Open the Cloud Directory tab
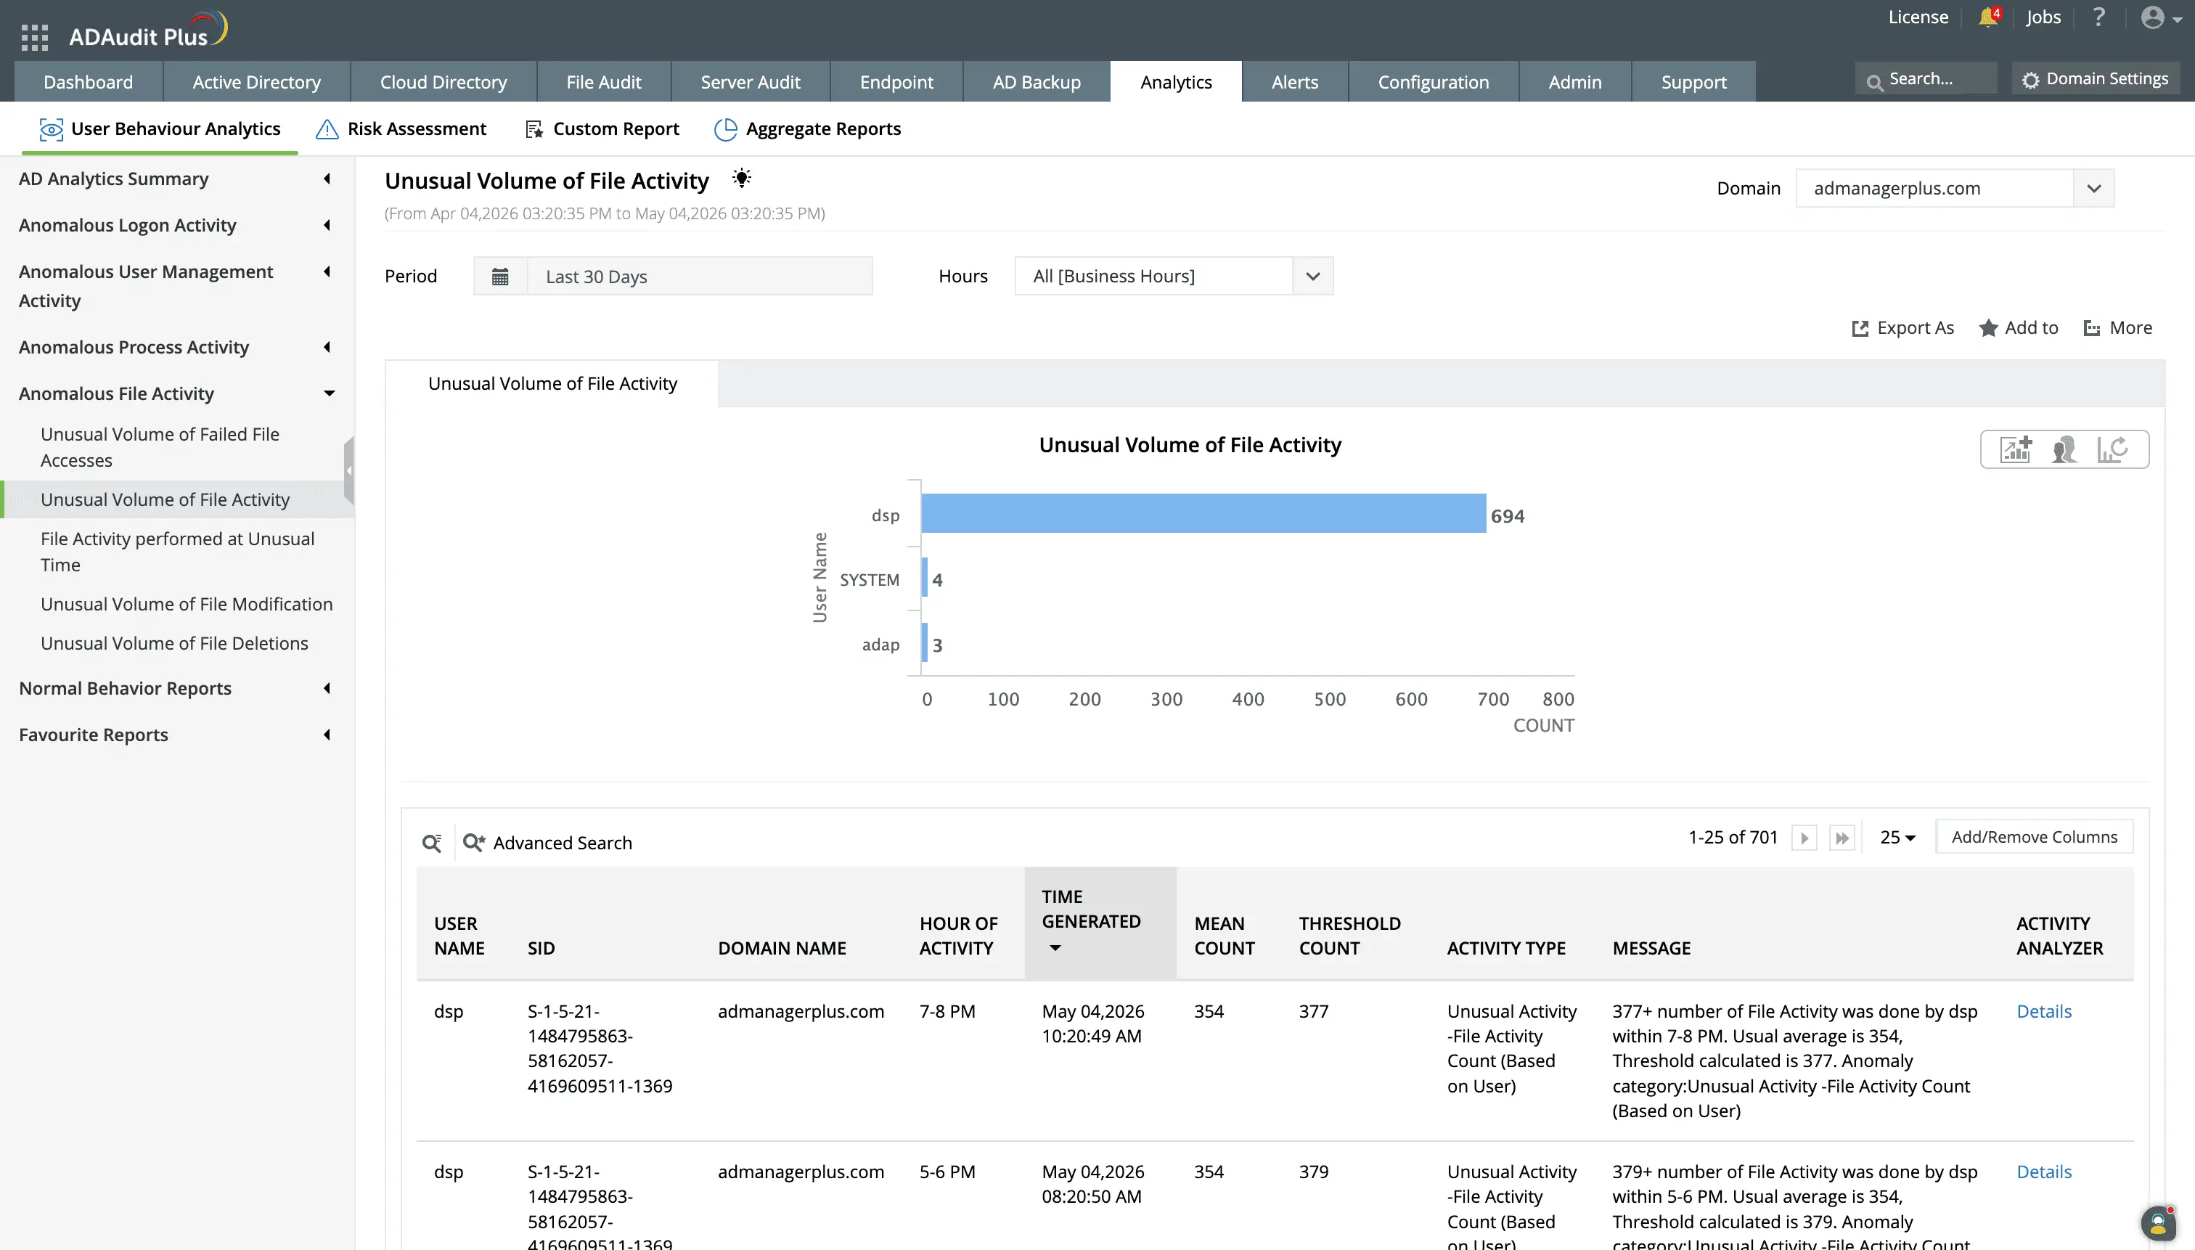 [444, 81]
